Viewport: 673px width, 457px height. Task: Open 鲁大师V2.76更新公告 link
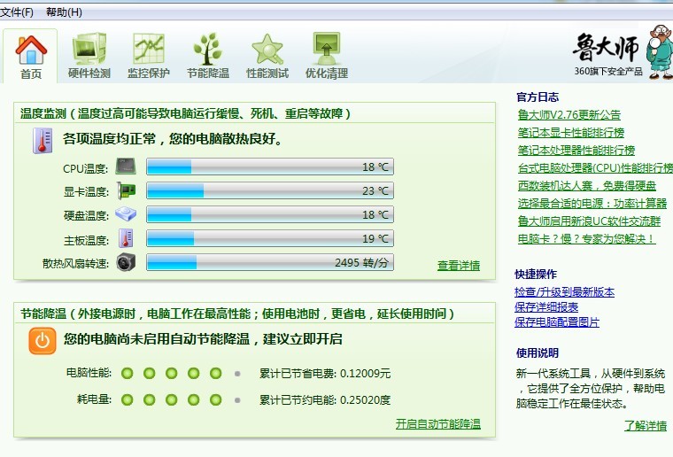569,115
